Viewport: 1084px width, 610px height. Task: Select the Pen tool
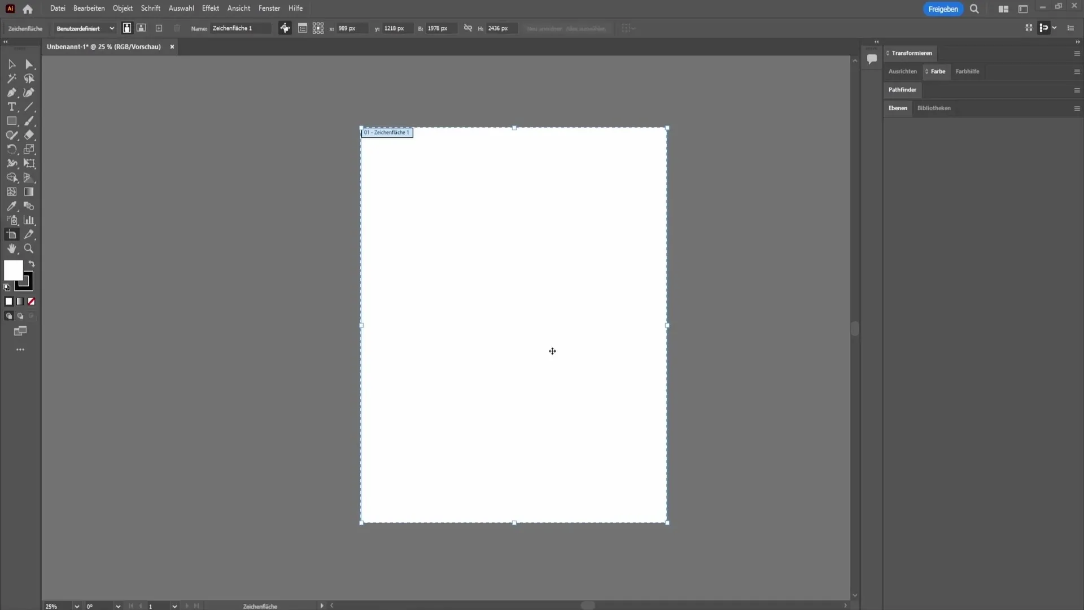[x=11, y=93]
